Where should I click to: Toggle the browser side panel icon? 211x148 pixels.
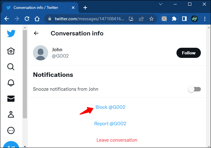pos(184,19)
